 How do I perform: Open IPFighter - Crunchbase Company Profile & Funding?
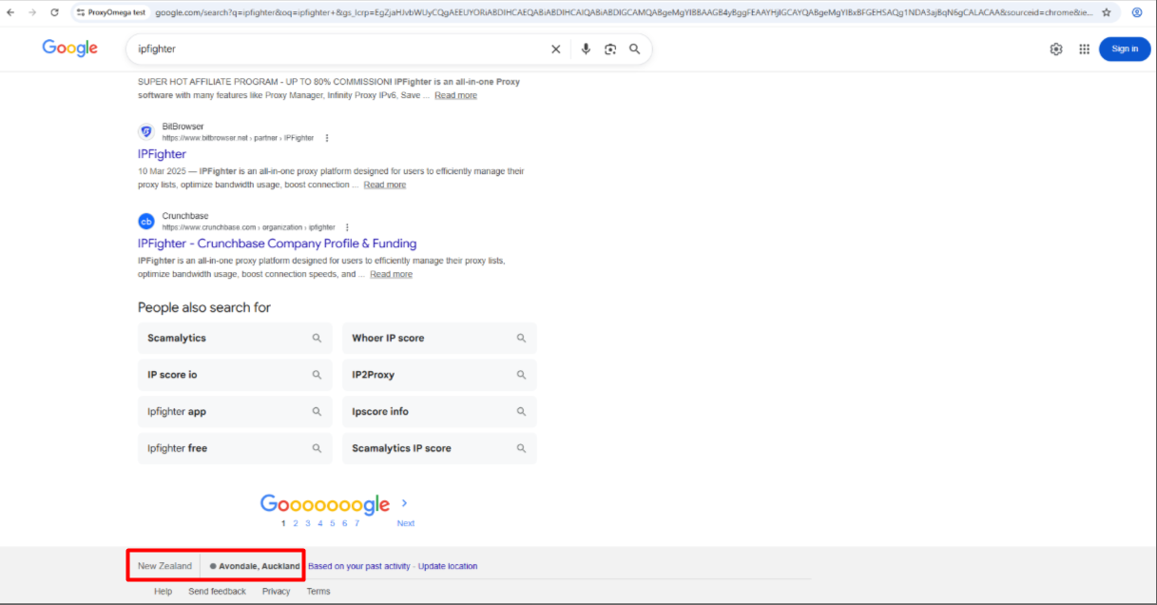coord(277,244)
